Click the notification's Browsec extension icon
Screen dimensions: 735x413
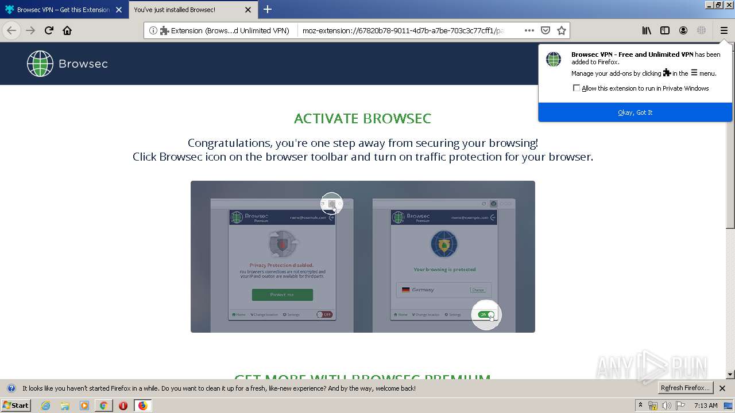point(554,59)
